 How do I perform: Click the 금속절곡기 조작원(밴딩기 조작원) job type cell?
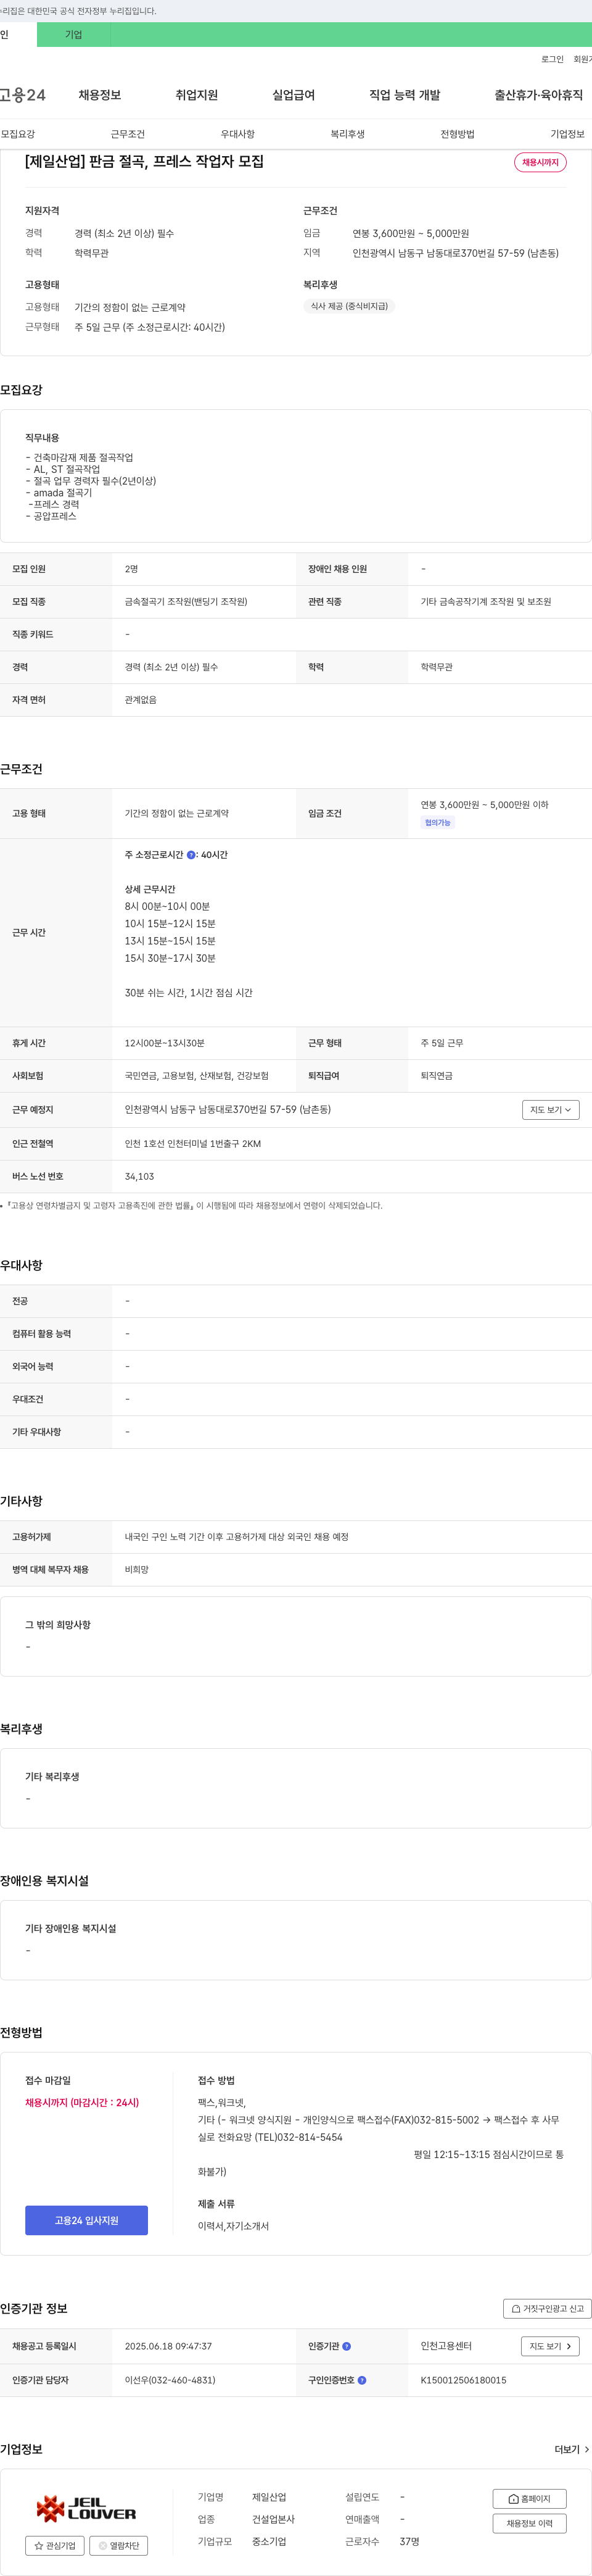[186, 602]
